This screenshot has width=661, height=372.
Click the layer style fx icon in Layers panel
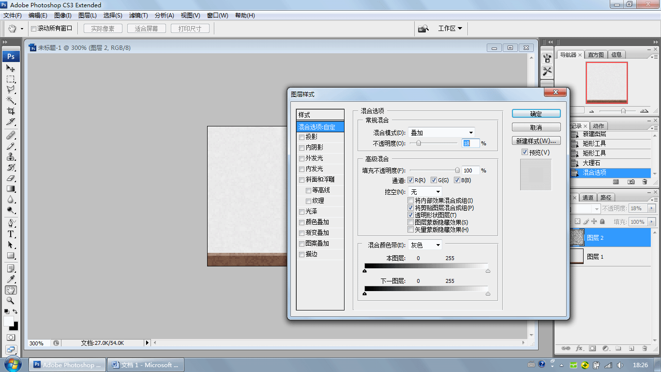pyautogui.click(x=579, y=348)
